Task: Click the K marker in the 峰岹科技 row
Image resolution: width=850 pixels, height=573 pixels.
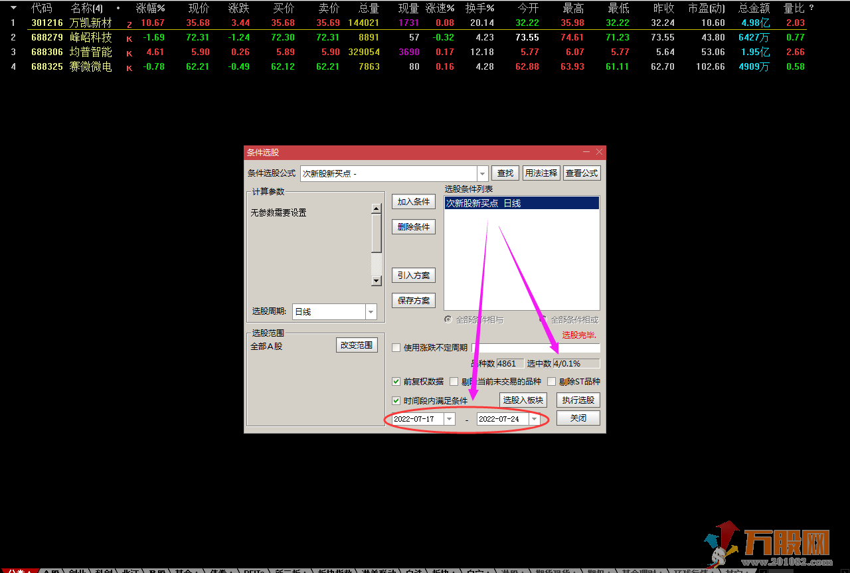Action: click(129, 39)
